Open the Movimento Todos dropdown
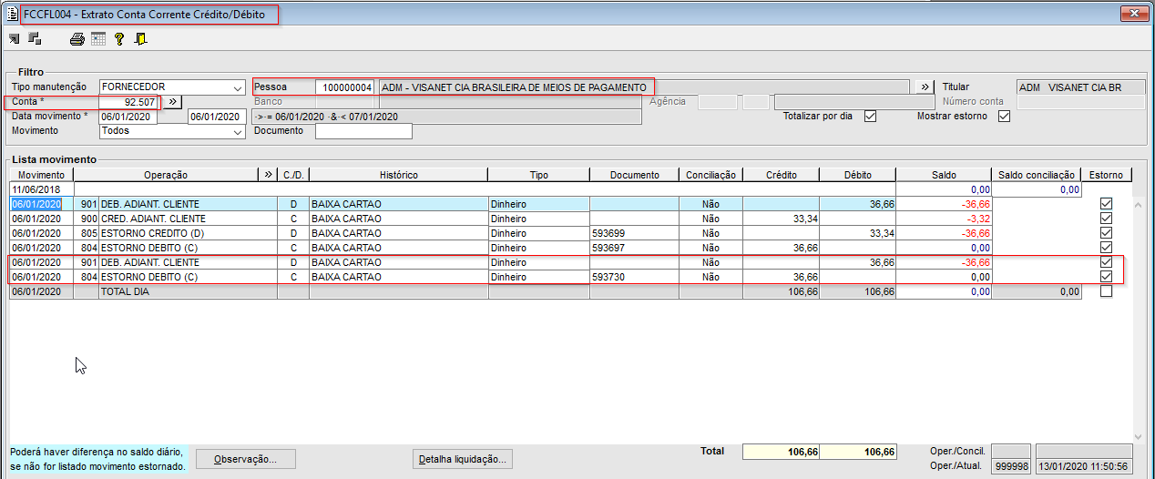The image size is (1155, 479). (238, 131)
